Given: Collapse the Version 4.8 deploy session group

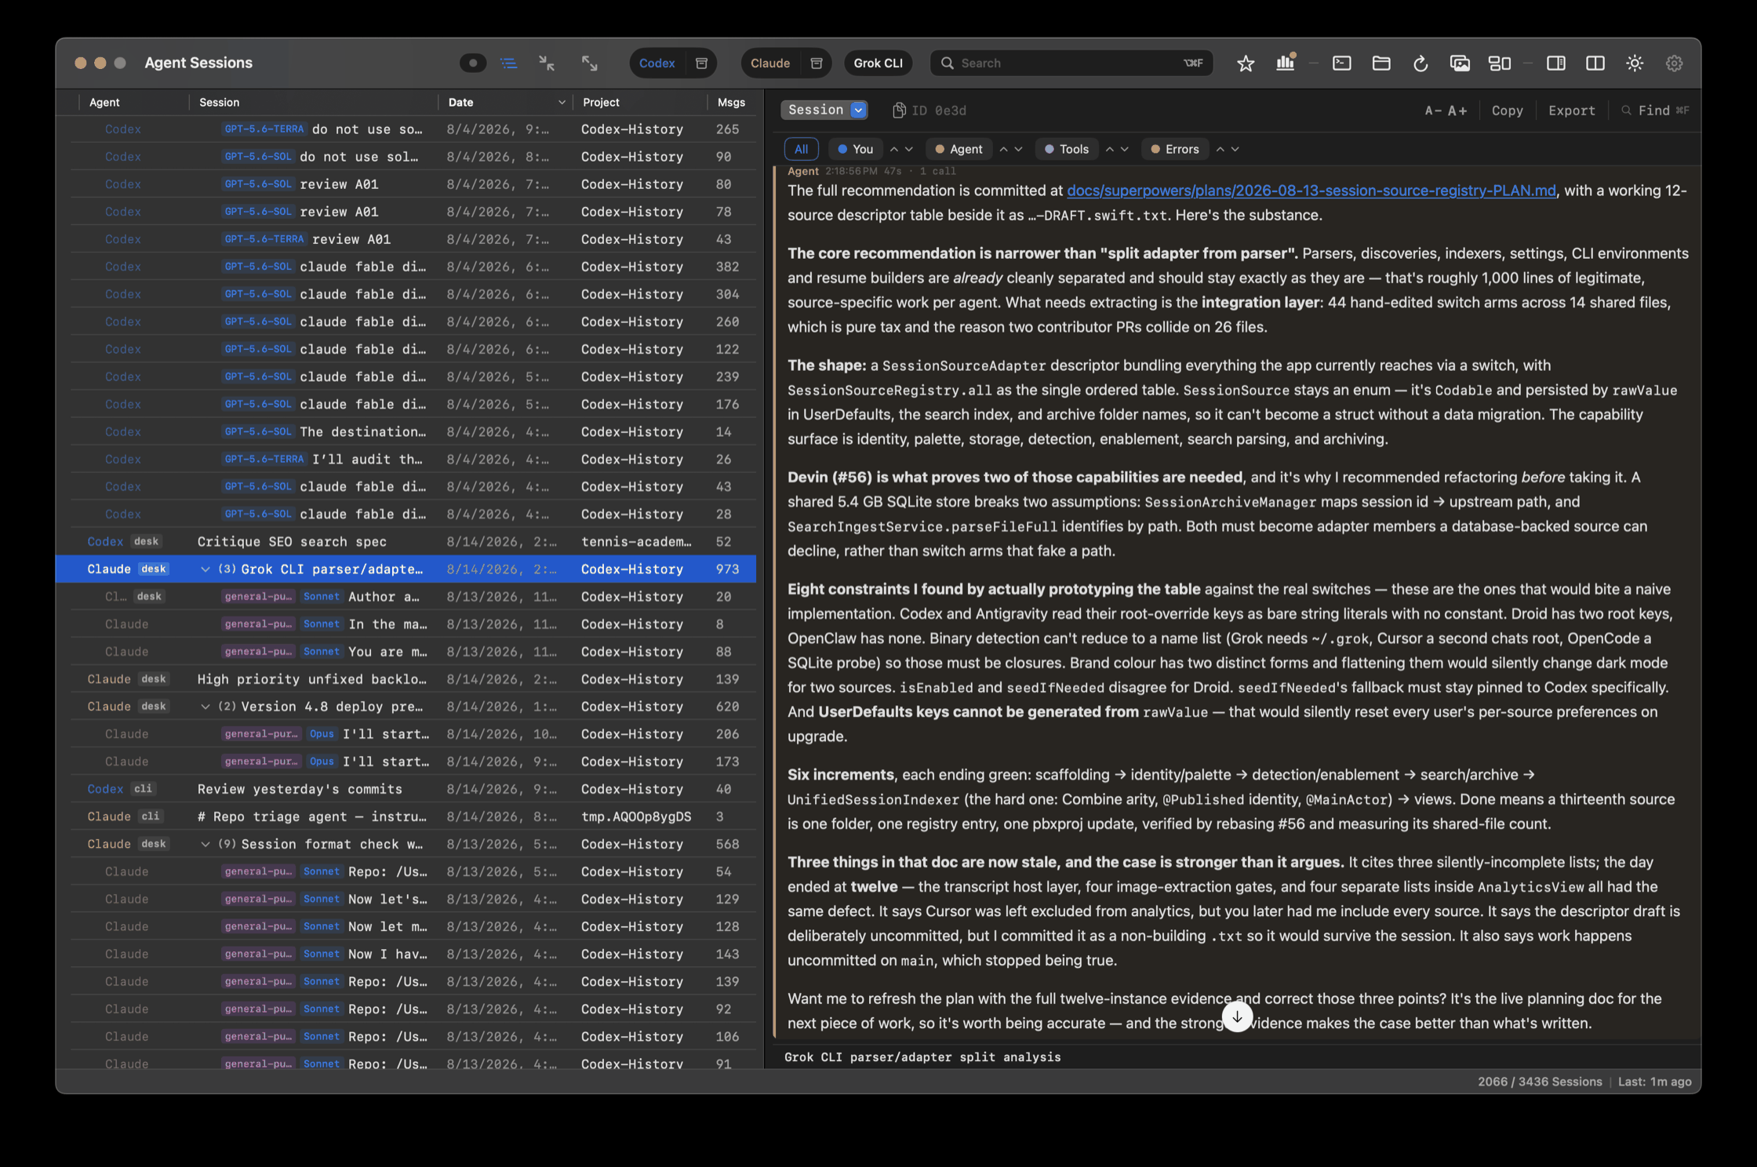Looking at the screenshot, I should tap(205, 707).
